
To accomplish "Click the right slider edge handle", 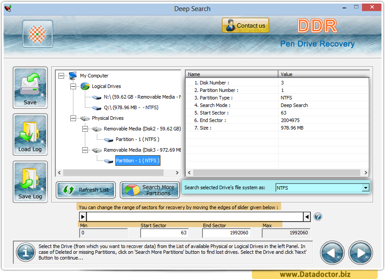I will pos(307,217).
